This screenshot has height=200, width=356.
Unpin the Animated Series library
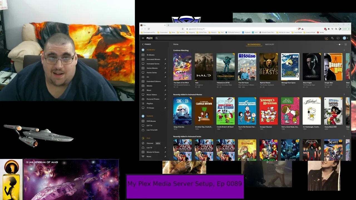click(165, 64)
